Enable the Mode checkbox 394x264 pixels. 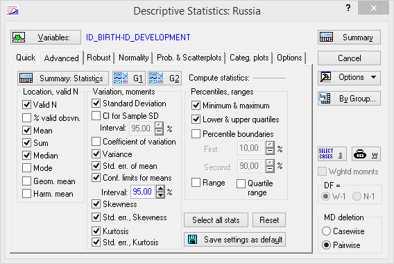click(x=26, y=168)
